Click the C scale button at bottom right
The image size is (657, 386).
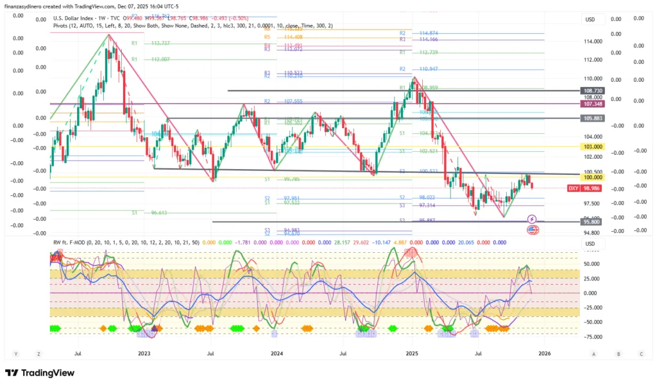(x=641, y=353)
